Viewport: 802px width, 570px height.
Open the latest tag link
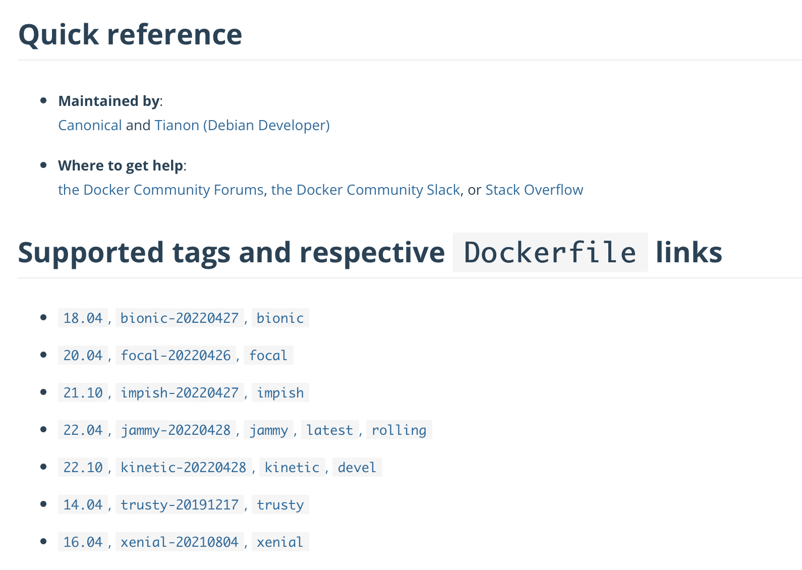coord(330,430)
